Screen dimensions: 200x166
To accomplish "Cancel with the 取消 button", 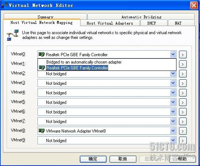I will pyautogui.click(x=123, y=159).
